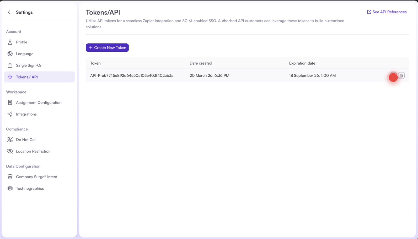Click the Tokens/API page heading
The width and height of the screenshot is (418, 239).
[103, 12]
